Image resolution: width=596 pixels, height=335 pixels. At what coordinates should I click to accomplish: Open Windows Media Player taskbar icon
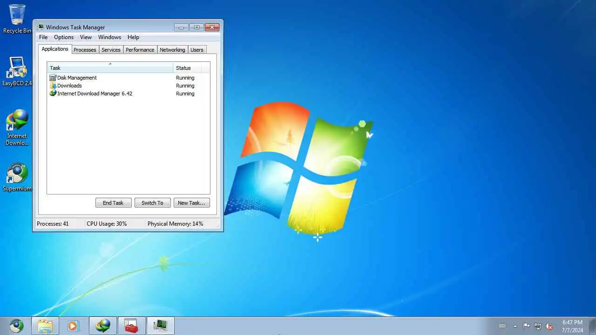click(73, 326)
